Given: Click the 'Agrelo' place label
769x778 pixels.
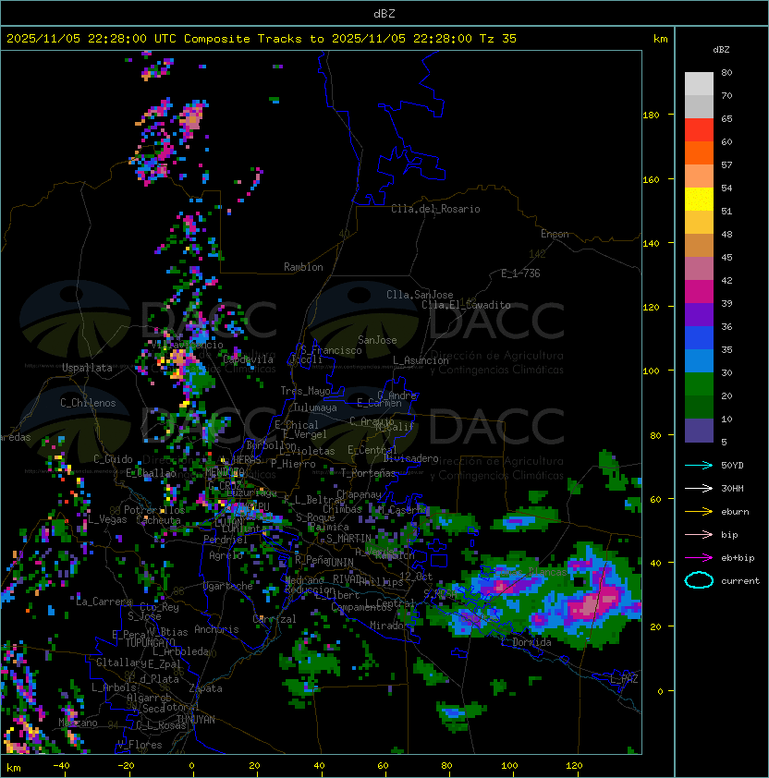Looking at the screenshot, I should (226, 555).
